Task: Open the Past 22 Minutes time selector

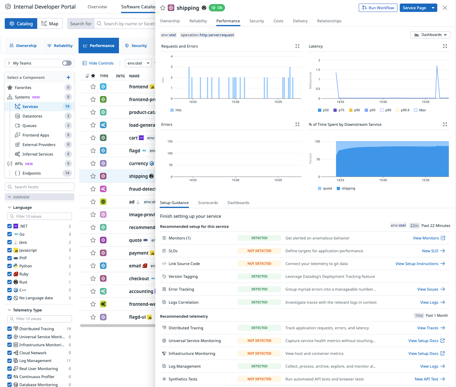Action: point(430,225)
